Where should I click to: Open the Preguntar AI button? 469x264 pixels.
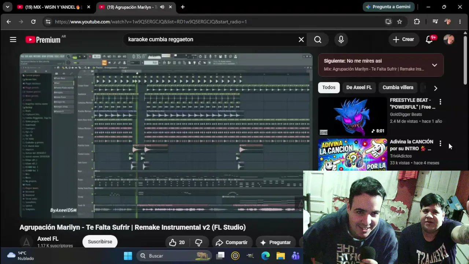(x=276, y=242)
